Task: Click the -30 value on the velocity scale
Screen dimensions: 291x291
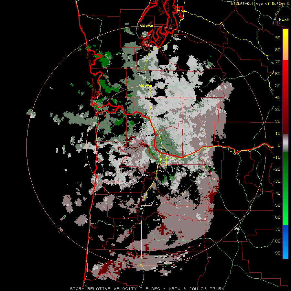Action: pos(276,181)
